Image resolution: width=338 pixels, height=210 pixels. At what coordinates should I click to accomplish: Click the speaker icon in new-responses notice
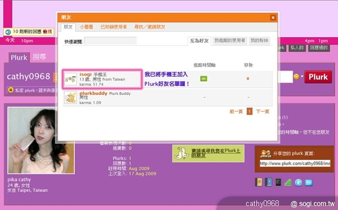point(8,32)
